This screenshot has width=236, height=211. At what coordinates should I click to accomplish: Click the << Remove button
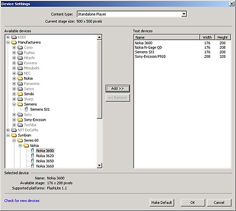117,98
